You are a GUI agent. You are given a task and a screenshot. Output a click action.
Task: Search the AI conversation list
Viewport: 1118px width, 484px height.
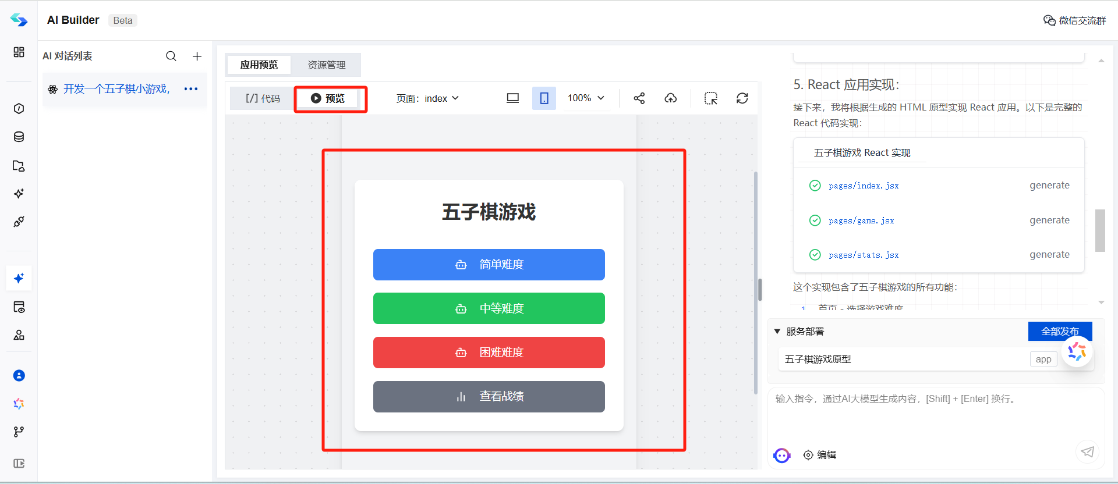coord(171,56)
